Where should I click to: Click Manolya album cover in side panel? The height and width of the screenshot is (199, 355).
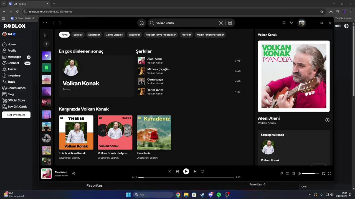click(294, 76)
